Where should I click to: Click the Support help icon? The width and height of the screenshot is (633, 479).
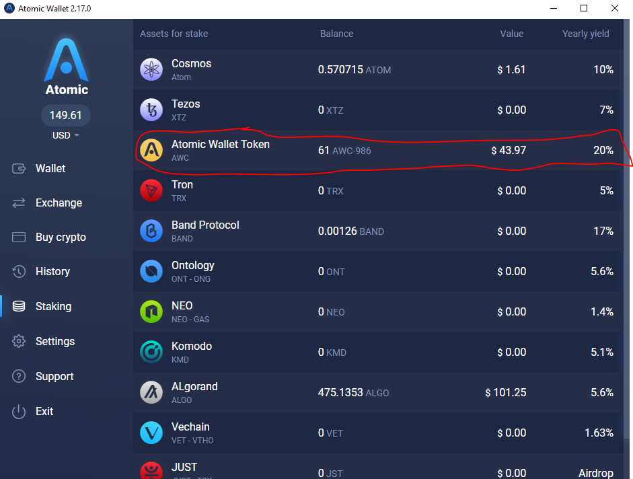click(x=19, y=376)
